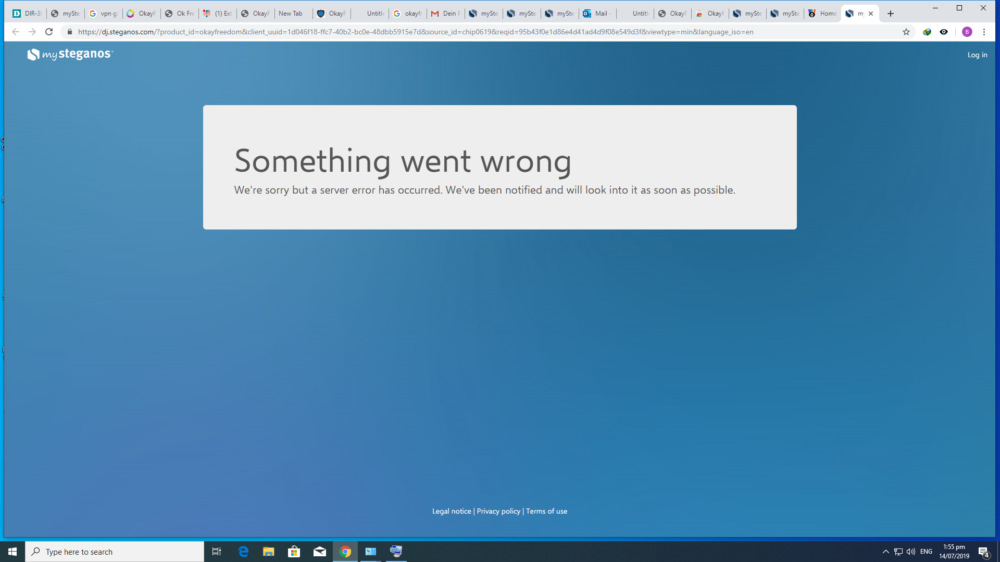
Task: Open Windows Action Center notifications
Action: point(983,552)
